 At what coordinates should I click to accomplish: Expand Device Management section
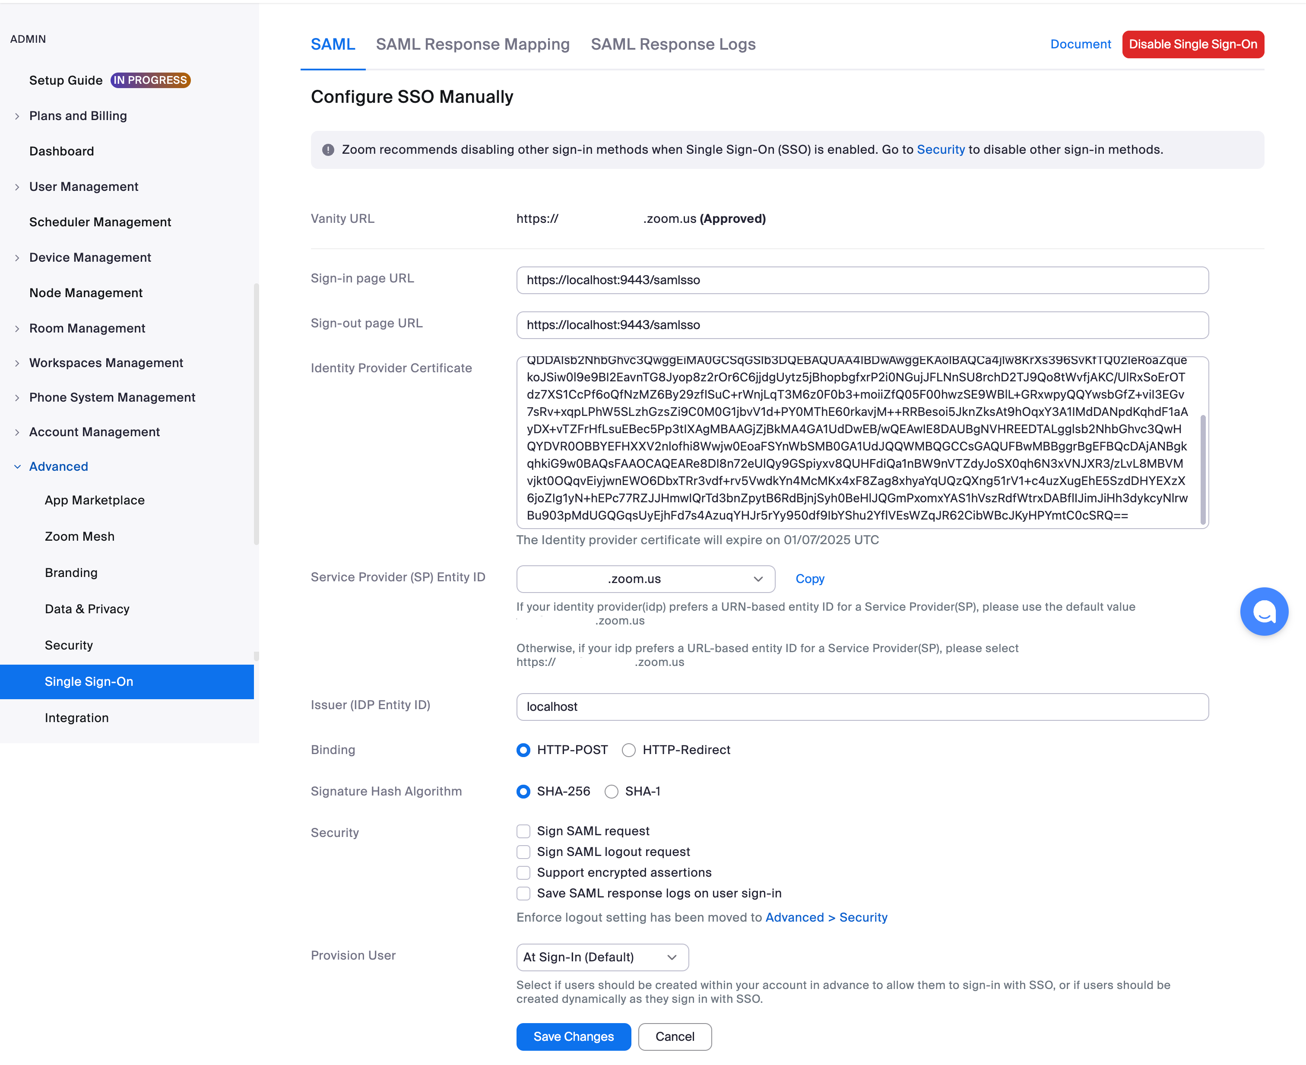click(x=17, y=258)
